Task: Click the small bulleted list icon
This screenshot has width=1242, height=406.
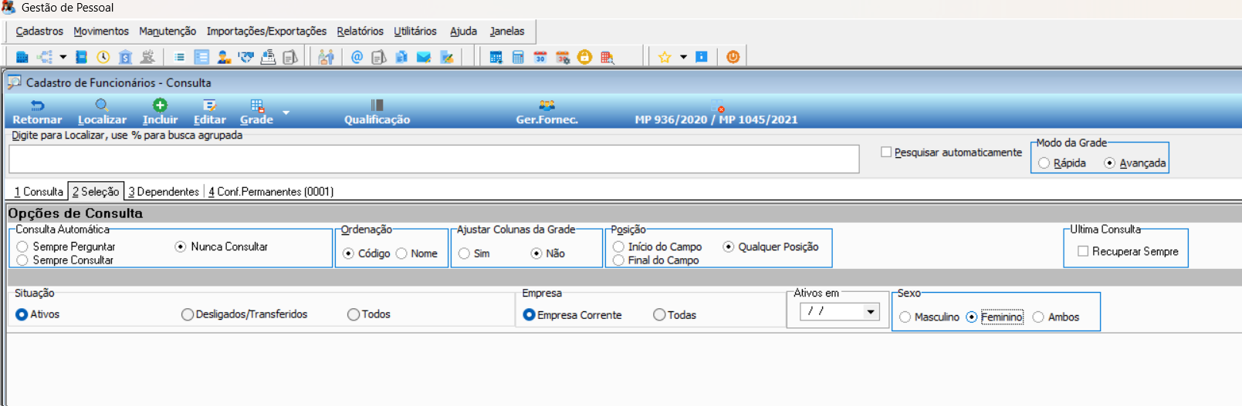Action: 179,57
